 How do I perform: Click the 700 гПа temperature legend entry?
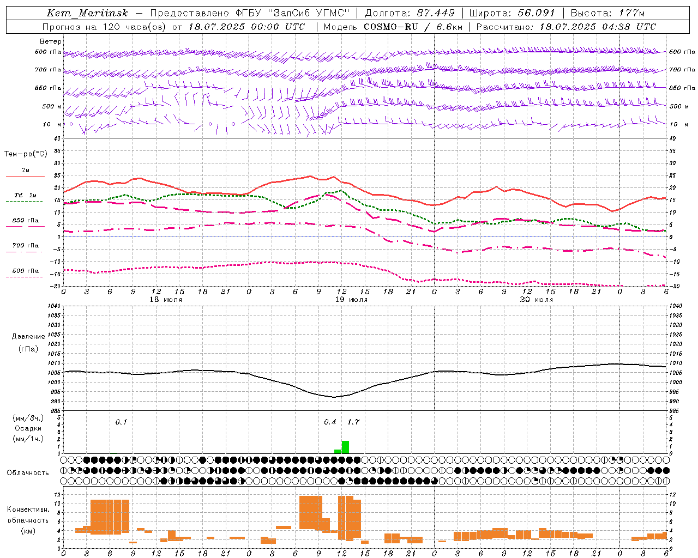[26, 246]
